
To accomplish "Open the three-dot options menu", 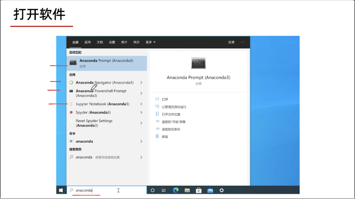I will [243, 42].
